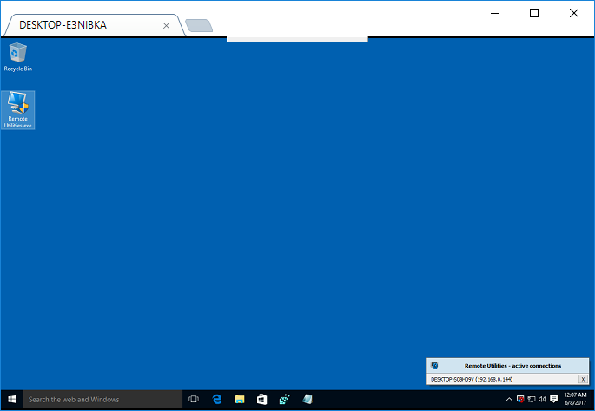Open File Explorer from the taskbar
This screenshot has height=411, width=595.
click(x=239, y=400)
